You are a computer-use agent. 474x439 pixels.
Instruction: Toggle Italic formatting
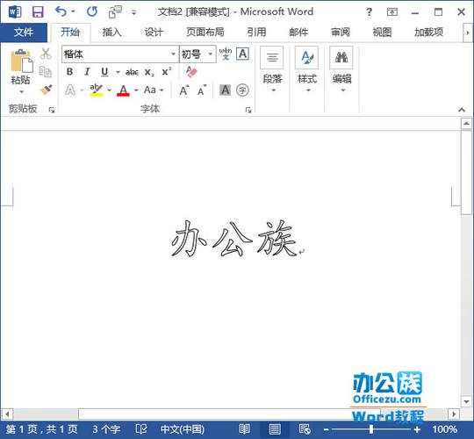click(87, 72)
